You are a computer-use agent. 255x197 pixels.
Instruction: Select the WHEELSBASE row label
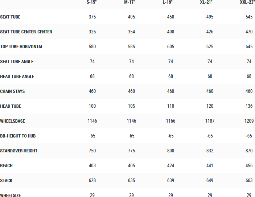click(x=12, y=121)
